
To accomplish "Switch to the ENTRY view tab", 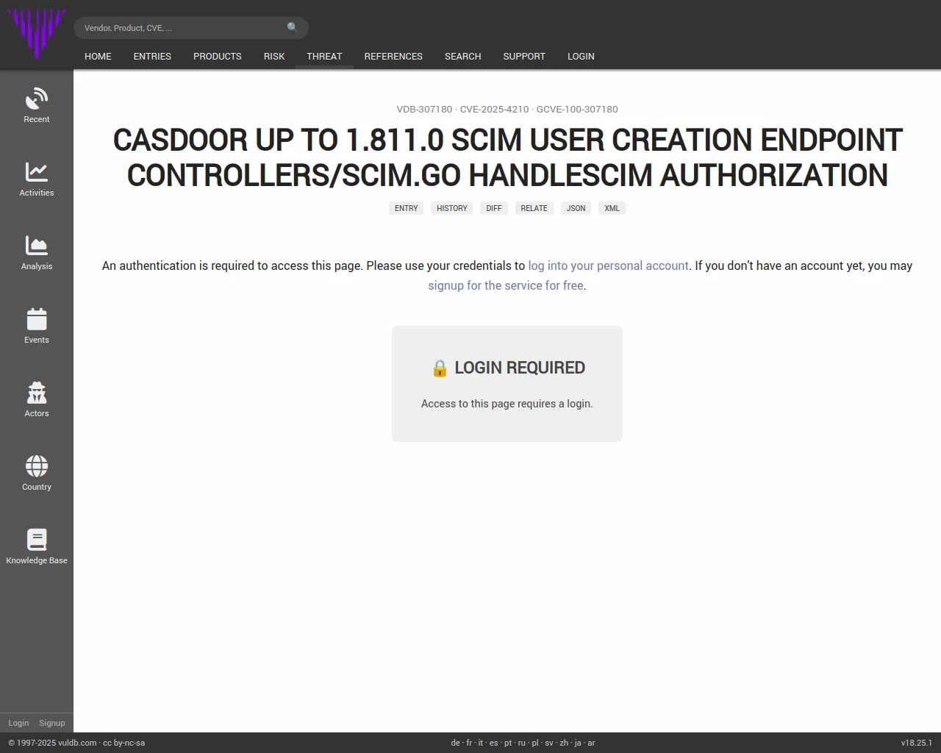I will pos(406,208).
